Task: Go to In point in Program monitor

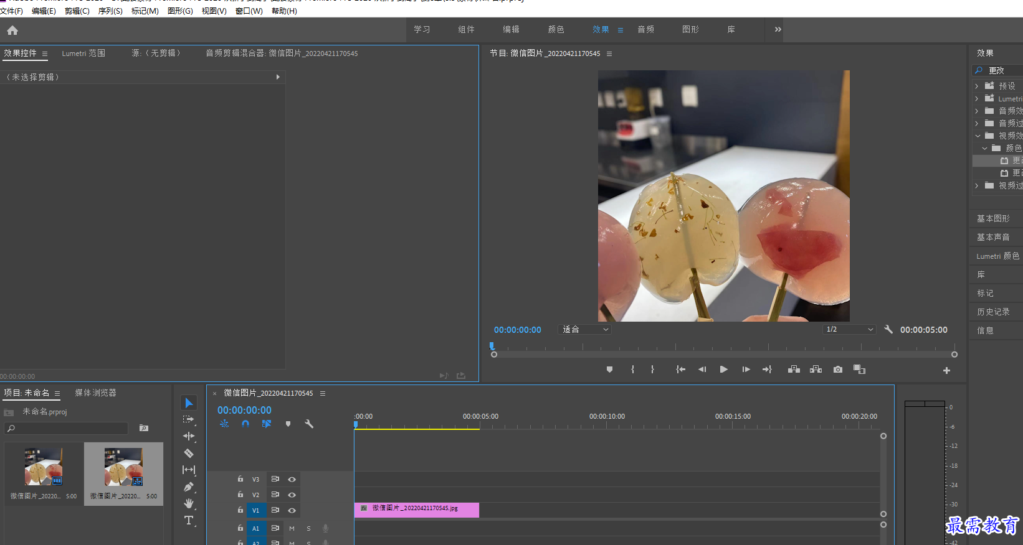Action: coord(681,370)
